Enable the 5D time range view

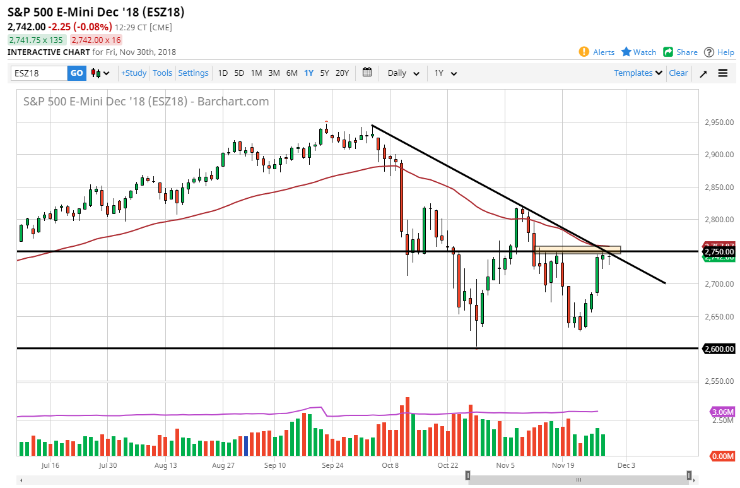pos(239,73)
